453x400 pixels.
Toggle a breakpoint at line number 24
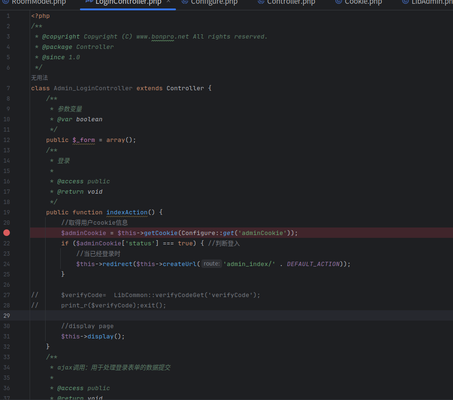tap(7, 264)
